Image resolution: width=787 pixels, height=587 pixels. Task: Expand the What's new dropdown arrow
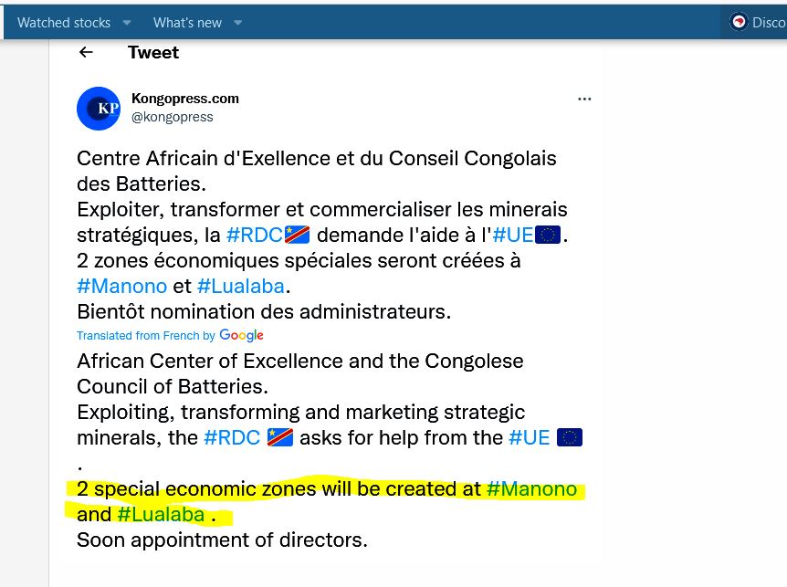pos(238,23)
